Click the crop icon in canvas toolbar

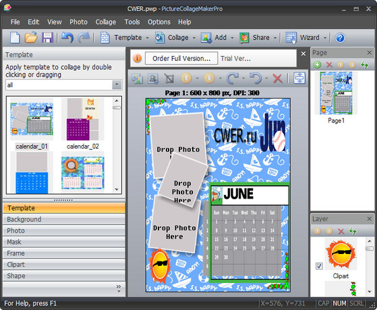(169, 78)
